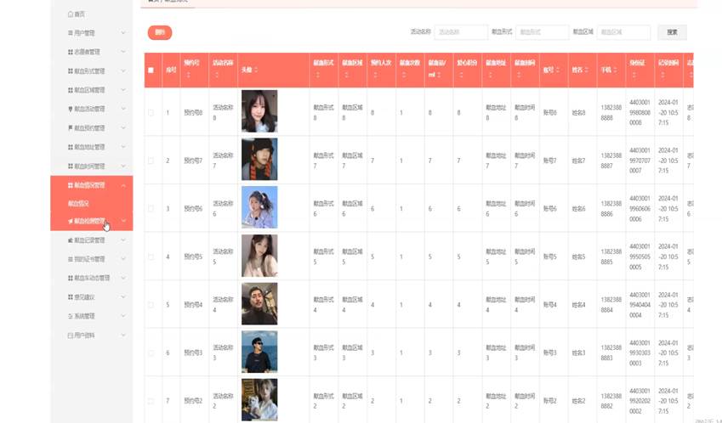The width and height of the screenshot is (722, 423).
Task: Click the 献血检测管理 sidebar icon
Action: point(71,221)
